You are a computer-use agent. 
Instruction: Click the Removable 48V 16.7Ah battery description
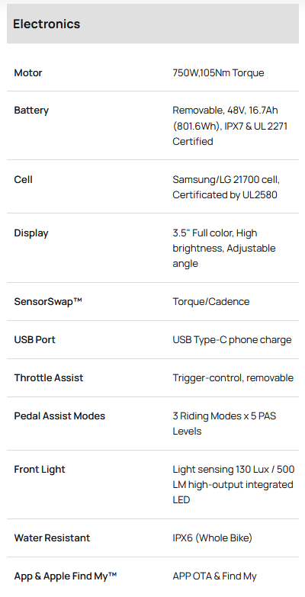click(x=230, y=126)
